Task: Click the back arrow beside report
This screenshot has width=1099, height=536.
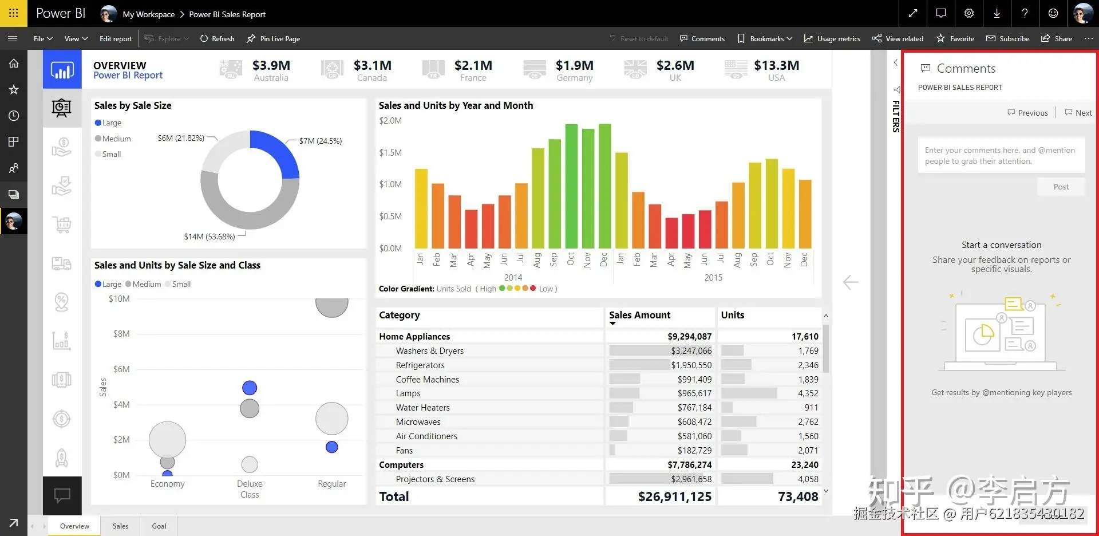Action: [x=851, y=282]
